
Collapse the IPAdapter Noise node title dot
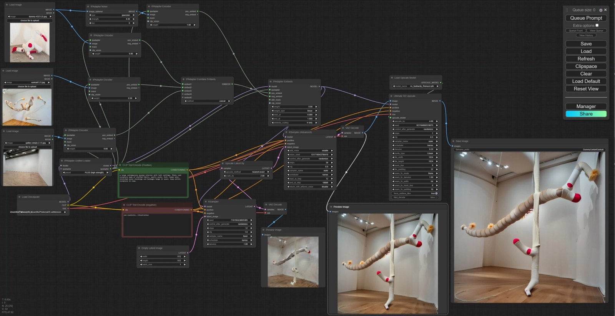88,7
